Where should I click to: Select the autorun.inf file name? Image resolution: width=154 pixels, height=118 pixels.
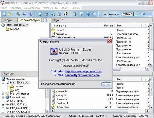click(x=61, y=34)
